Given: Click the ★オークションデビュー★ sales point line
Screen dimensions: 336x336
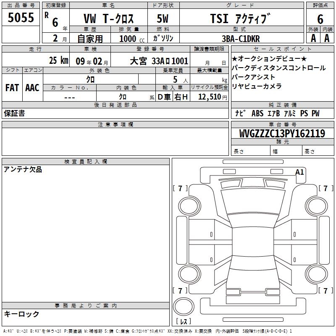Looking at the screenshot, I should coord(269,58).
